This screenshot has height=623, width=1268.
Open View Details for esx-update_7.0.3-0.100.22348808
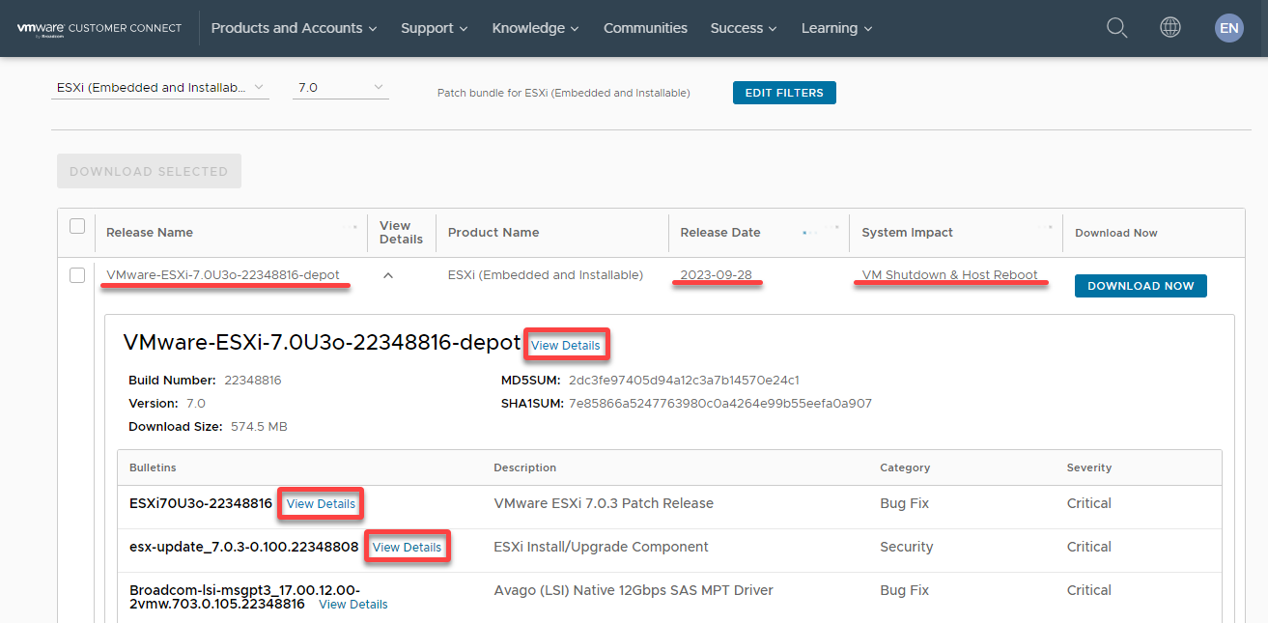(x=408, y=547)
